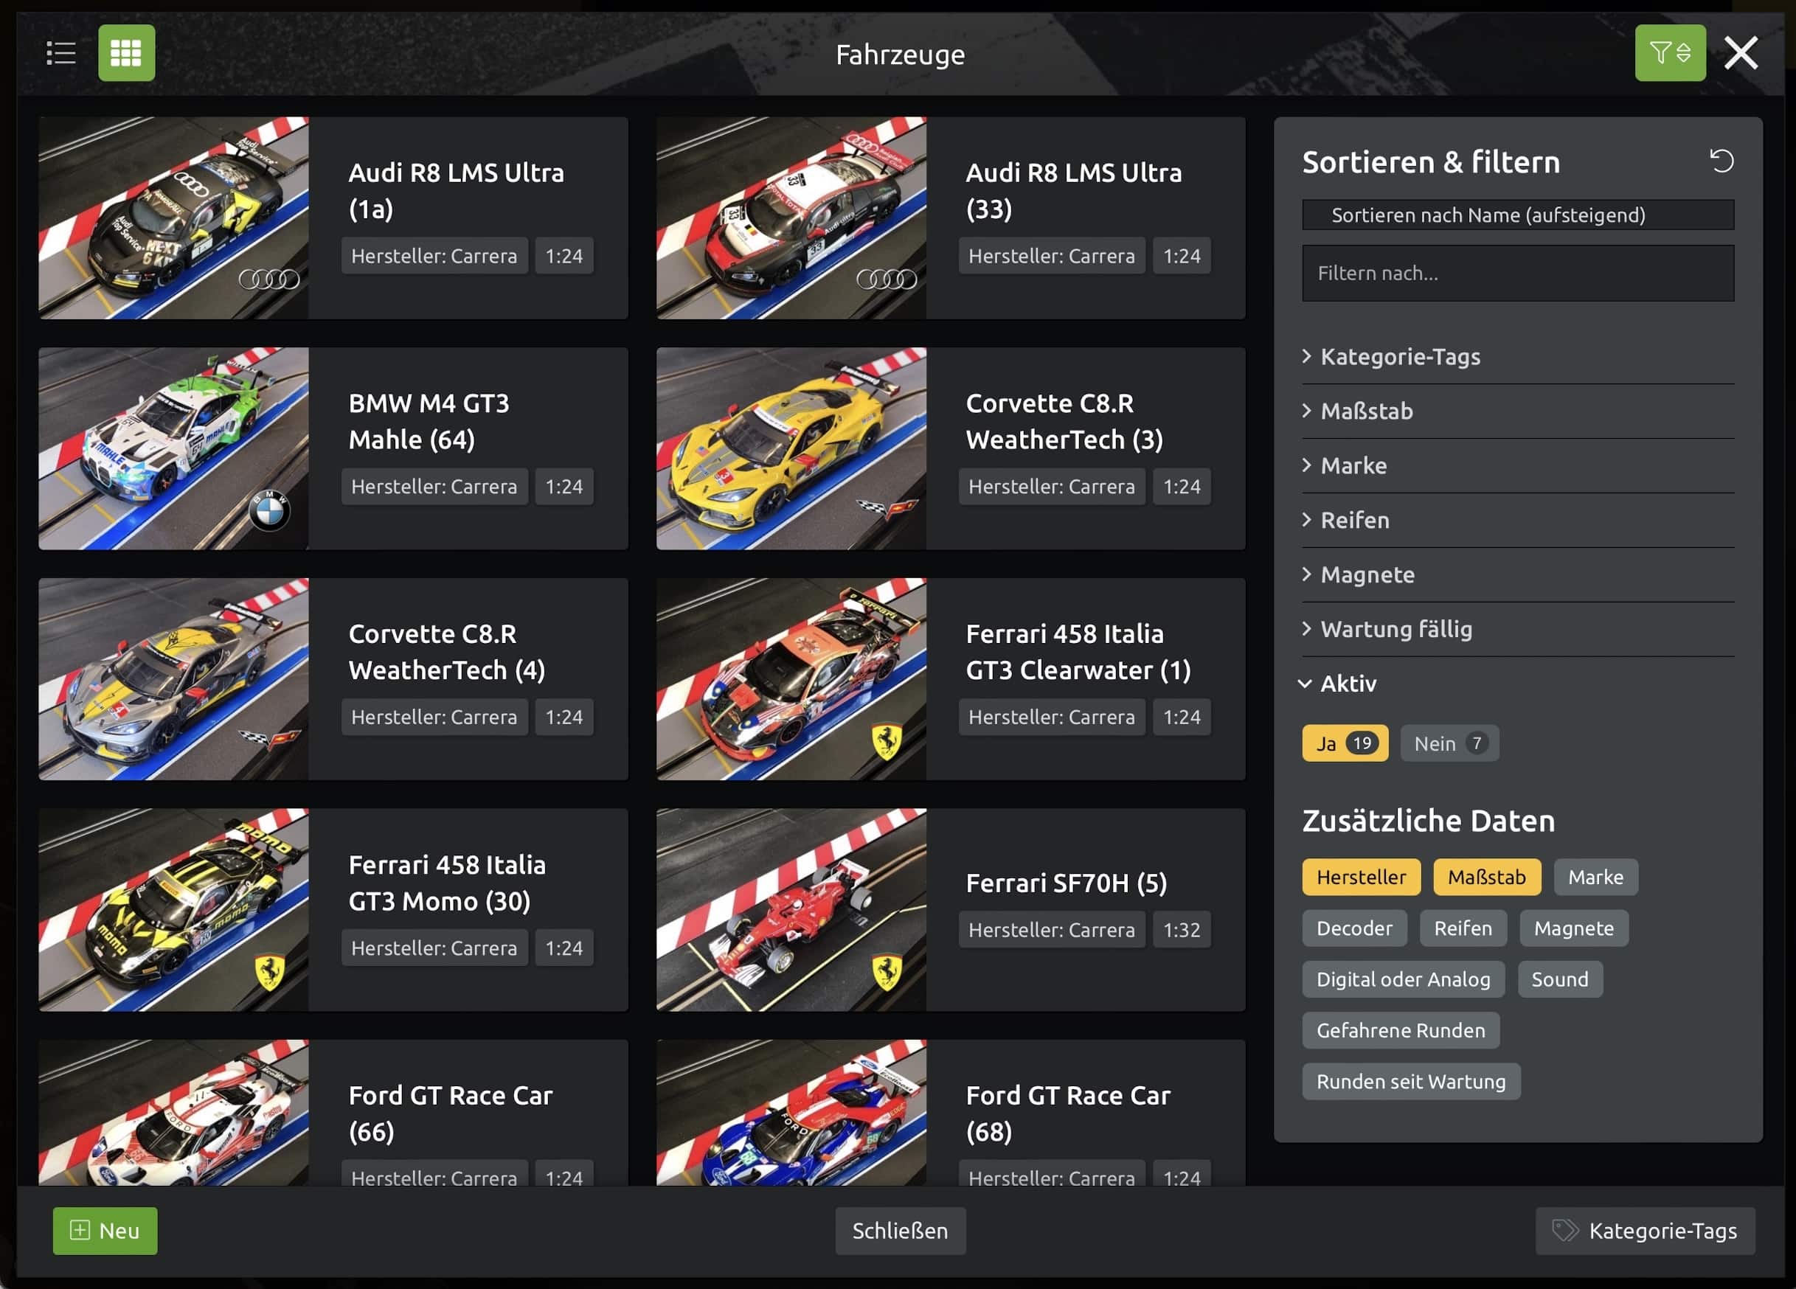
Task: Click the Neu button to add vehicle
Action: coord(105,1231)
